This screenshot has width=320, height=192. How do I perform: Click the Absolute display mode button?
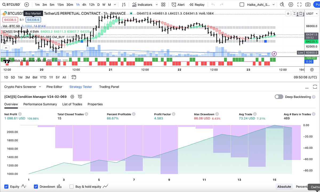coord(284,187)
